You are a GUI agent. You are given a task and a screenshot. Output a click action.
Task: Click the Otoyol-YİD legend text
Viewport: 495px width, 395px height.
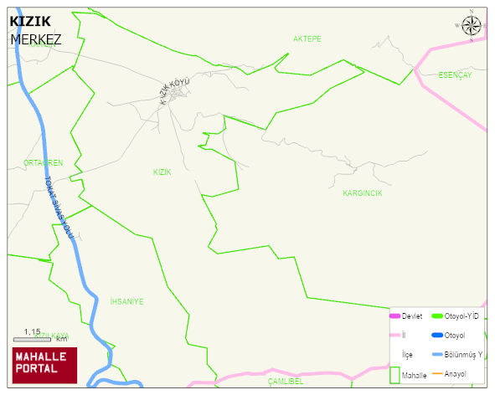pos(461,316)
